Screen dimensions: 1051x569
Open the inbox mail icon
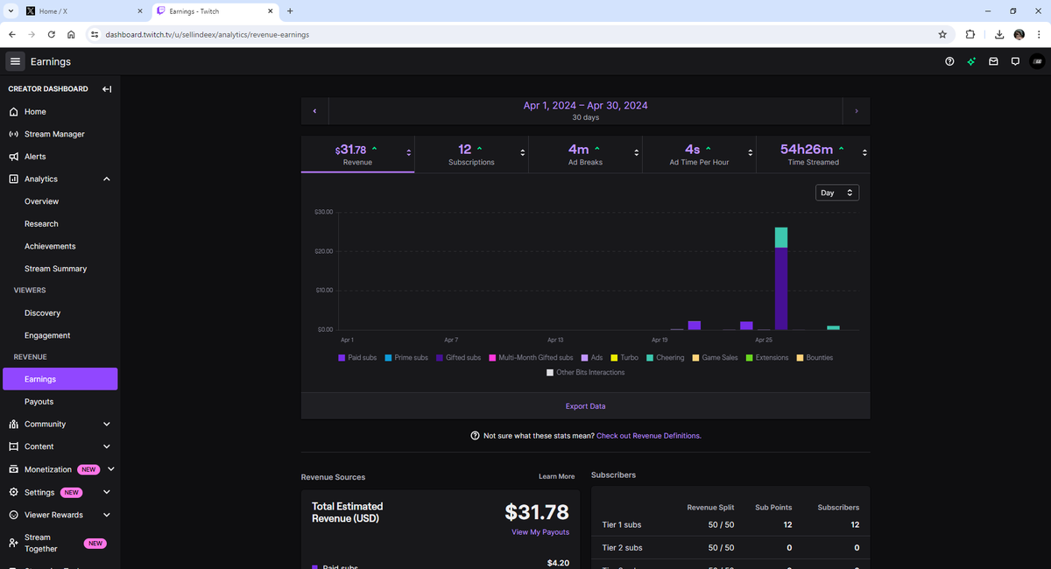(x=993, y=61)
